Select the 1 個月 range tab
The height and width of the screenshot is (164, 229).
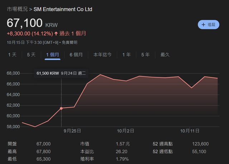[53, 55]
